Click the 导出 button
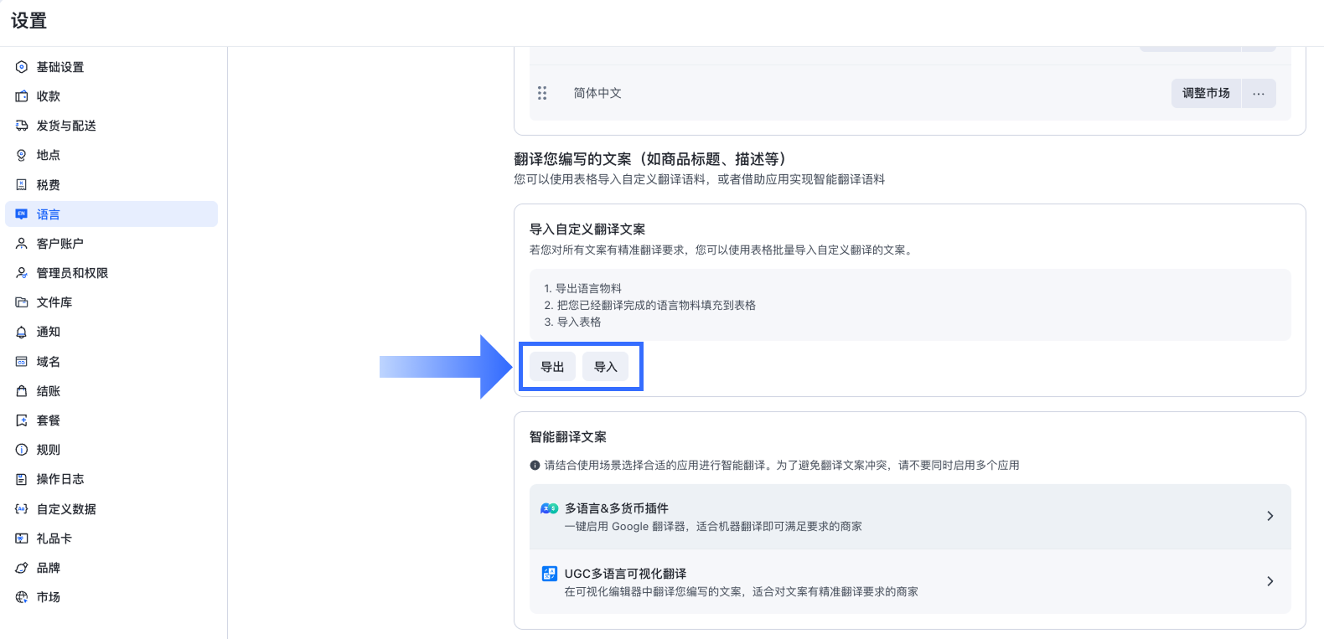 552,367
